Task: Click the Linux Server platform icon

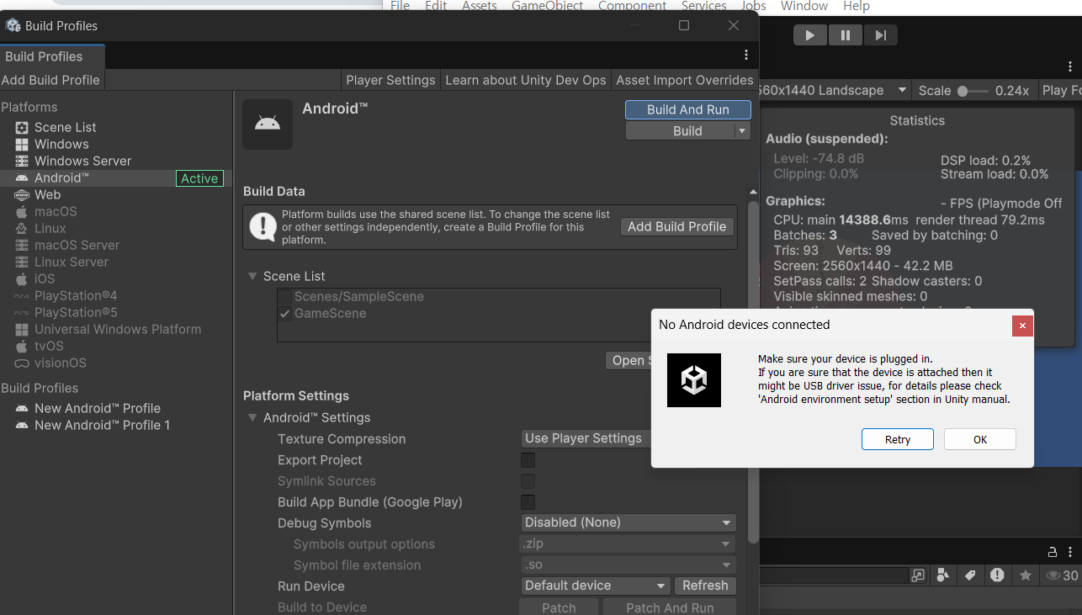Action: click(21, 262)
